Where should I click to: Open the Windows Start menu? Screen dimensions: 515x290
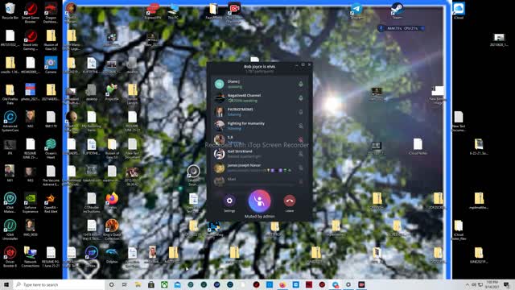[x=6, y=284]
